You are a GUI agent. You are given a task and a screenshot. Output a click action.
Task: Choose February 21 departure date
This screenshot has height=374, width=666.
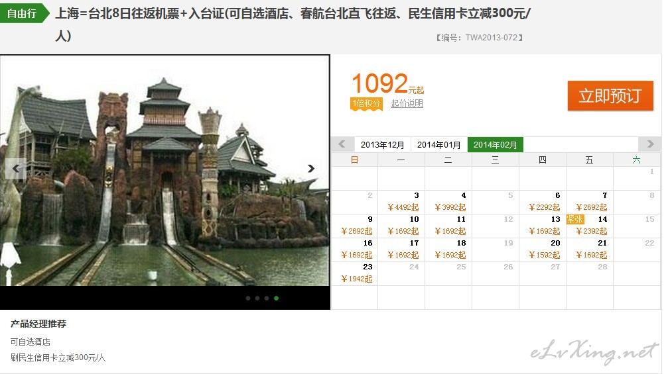(x=590, y=250)
